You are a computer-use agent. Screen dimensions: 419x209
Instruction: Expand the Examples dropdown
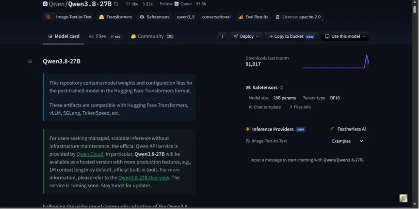pos(347,141)
